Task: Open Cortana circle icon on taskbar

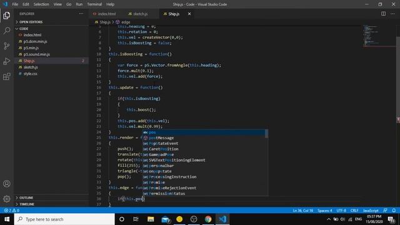Action: (x=122, y=219)
